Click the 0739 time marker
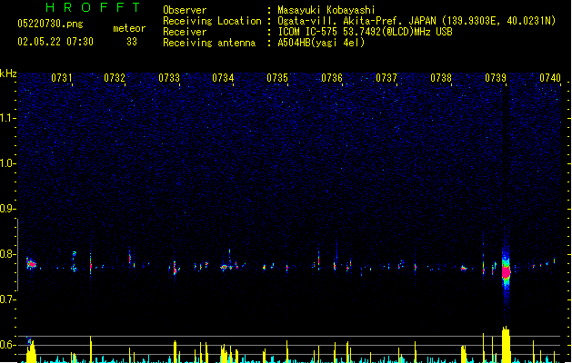This screenshot has height=363, width=572. [496, 78]
